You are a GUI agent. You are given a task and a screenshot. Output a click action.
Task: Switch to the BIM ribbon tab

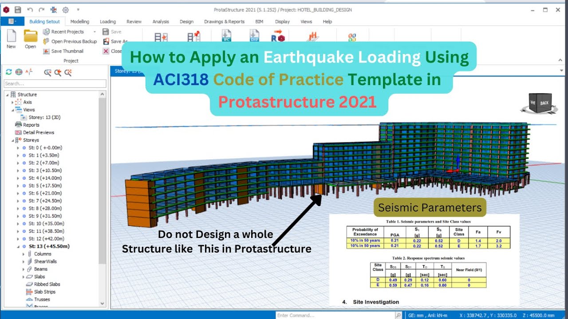[259, 21]
